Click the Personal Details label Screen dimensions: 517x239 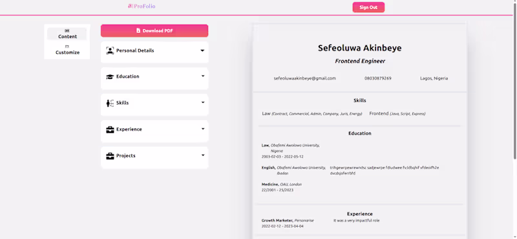point(135,51)
